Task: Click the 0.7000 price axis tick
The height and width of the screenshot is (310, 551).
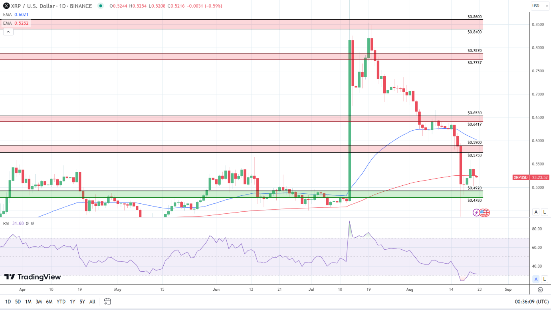Action: [539, 94]
